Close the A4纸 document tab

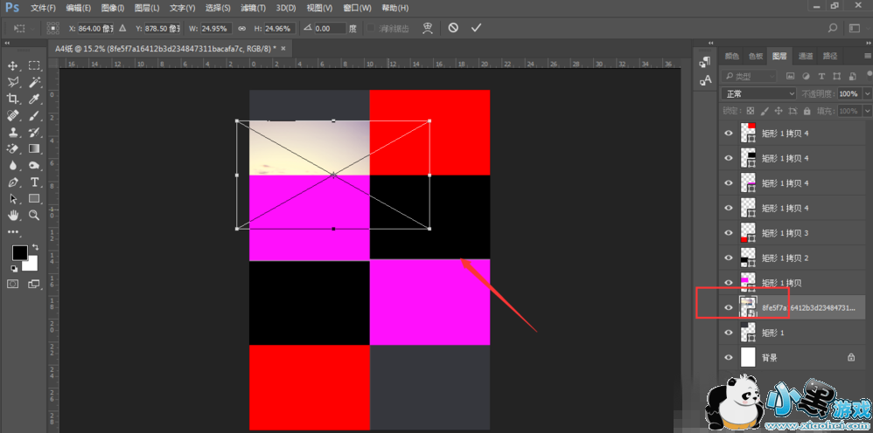coord(283,48)
